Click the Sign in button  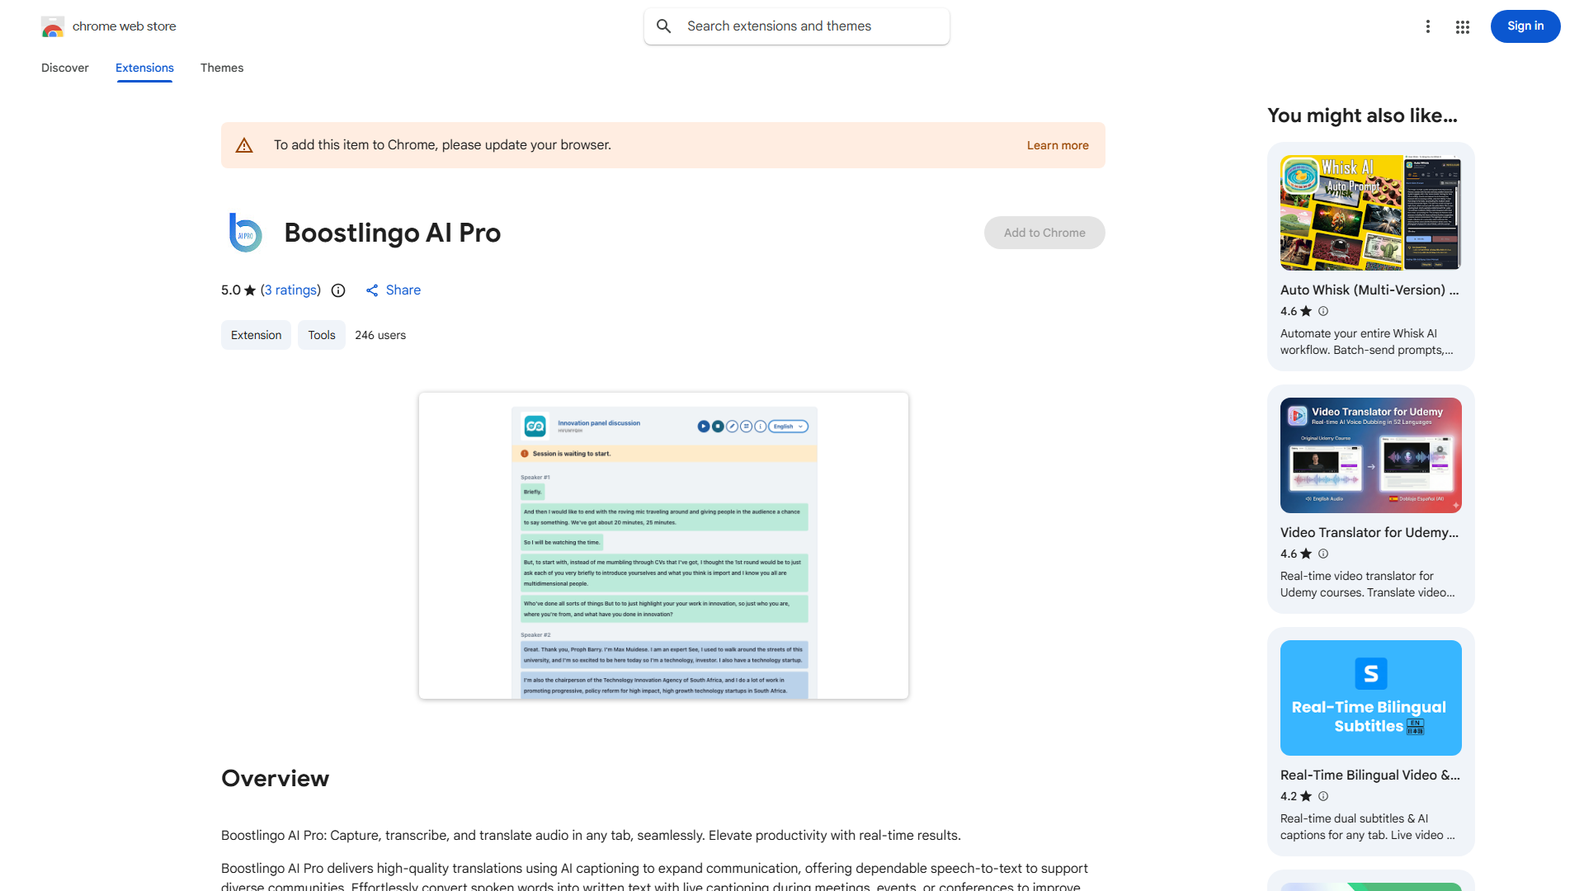click(x=1525, y=26)
